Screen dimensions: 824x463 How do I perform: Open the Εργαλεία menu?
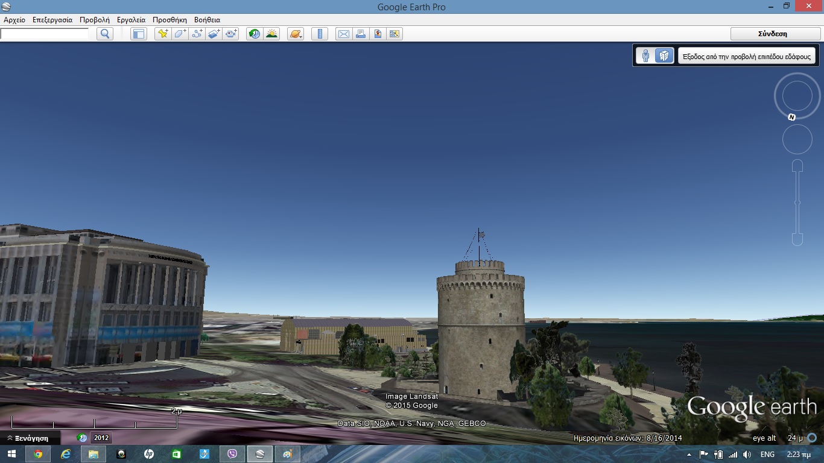[x=131, y=20]
